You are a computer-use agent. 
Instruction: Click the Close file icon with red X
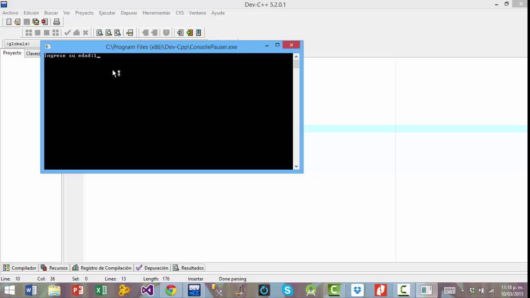tap(45, 22)
